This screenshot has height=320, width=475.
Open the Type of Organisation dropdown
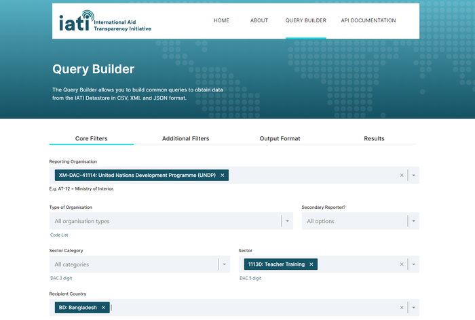[171, 221]
